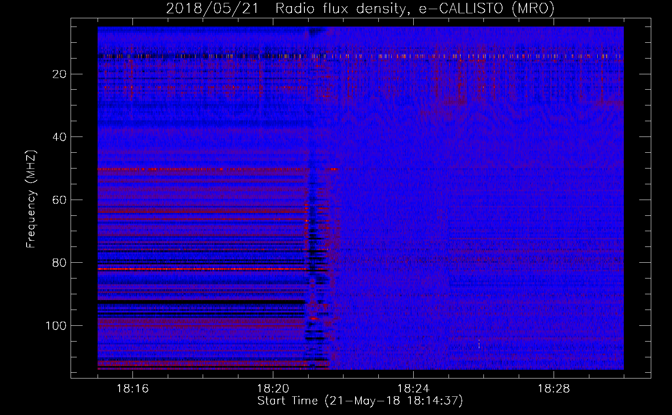Click the 18:24 time tick label
Viewport: 672px width, 415px height.
tap(413, 389)
